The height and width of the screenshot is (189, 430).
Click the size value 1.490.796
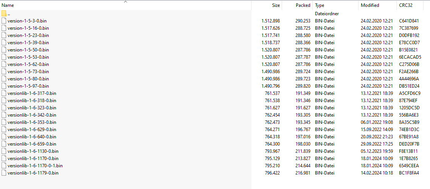click(271, 86)
